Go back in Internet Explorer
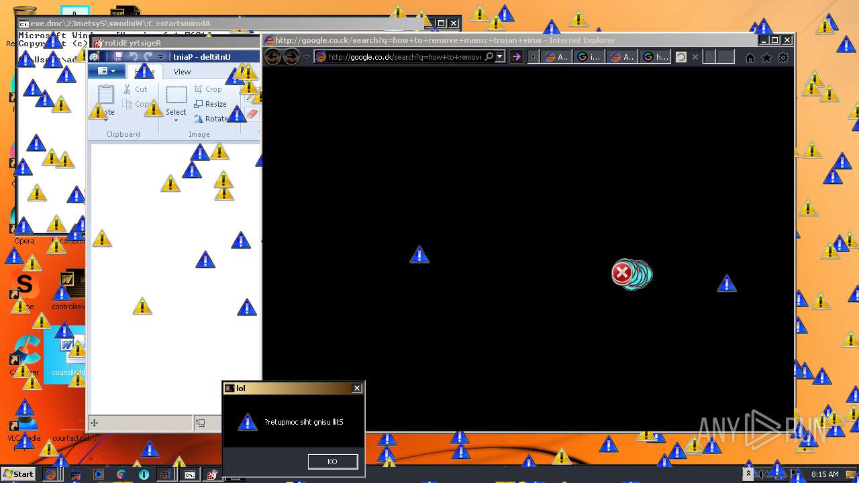859x483 pixels. [272, 57]
